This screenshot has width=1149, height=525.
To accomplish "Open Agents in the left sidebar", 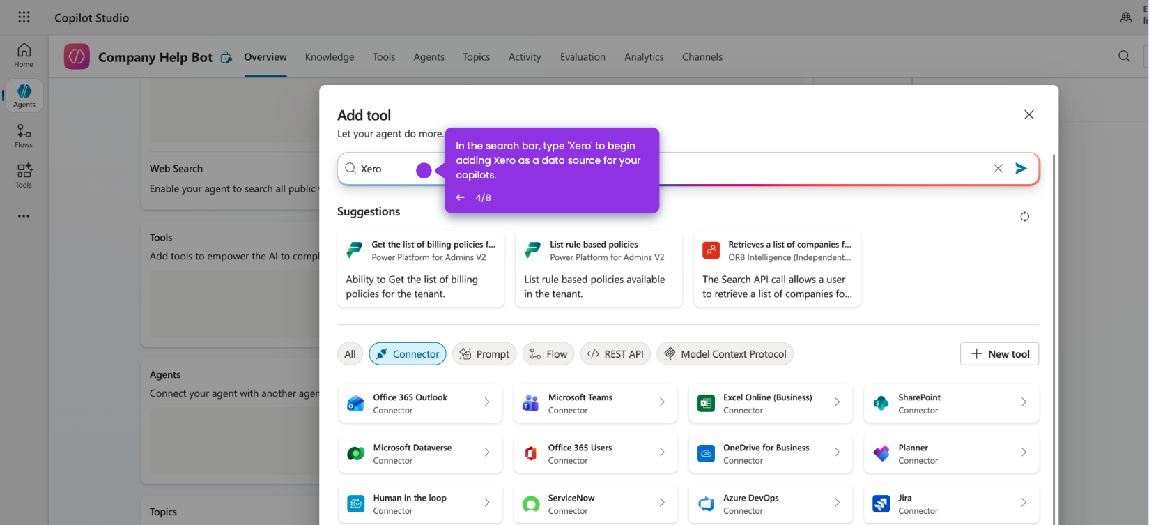I will click(24, 96).
